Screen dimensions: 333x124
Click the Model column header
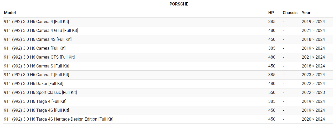coord(10,13)
